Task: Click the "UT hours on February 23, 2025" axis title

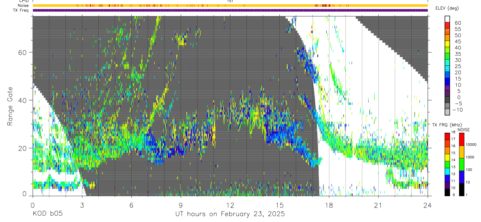Action: (230, 214)
